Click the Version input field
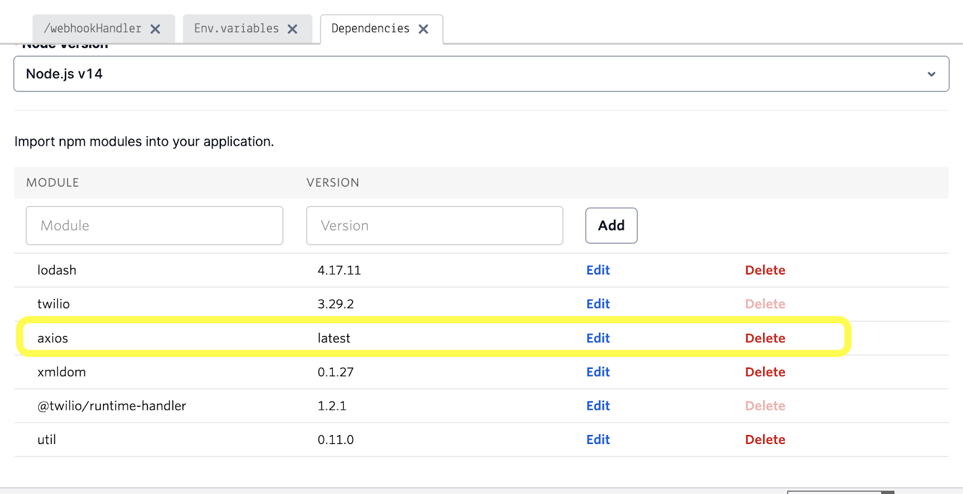Viewport: 963px width, 494px height. point(435,226)
